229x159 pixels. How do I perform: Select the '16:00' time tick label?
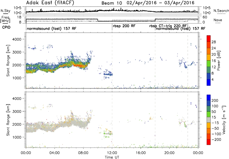click(141, 153)
